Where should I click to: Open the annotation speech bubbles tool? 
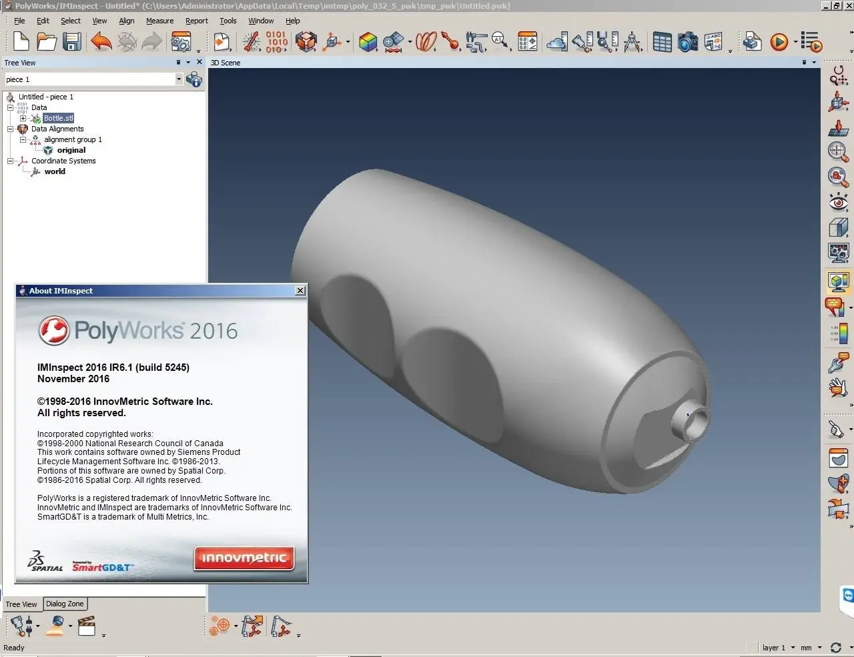point(835,307)
